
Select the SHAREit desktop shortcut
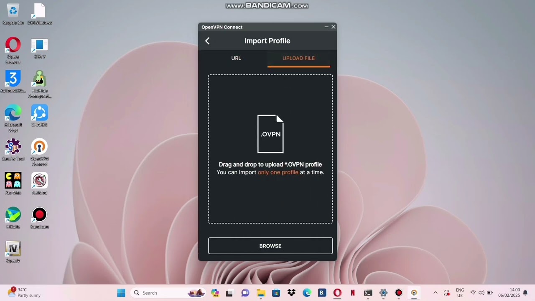coord(39,116)
